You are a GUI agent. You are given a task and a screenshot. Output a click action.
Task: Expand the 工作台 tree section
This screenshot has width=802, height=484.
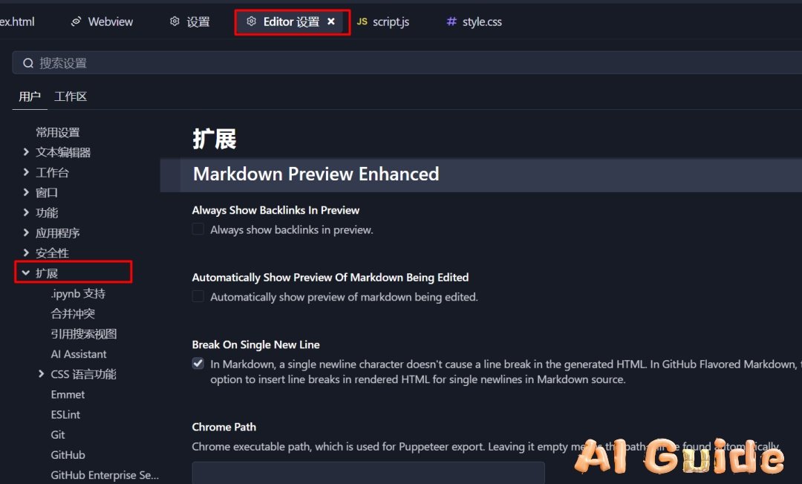click(x=26, y=172)
